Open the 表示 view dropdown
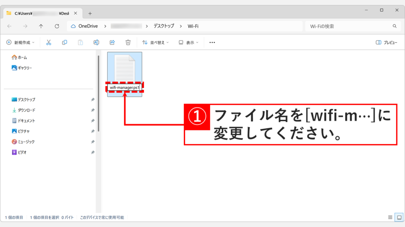 (x=186, y=42)
